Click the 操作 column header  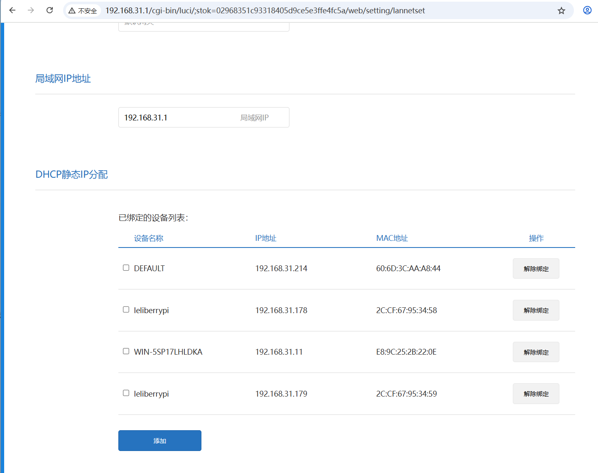[x=536, y=238]
